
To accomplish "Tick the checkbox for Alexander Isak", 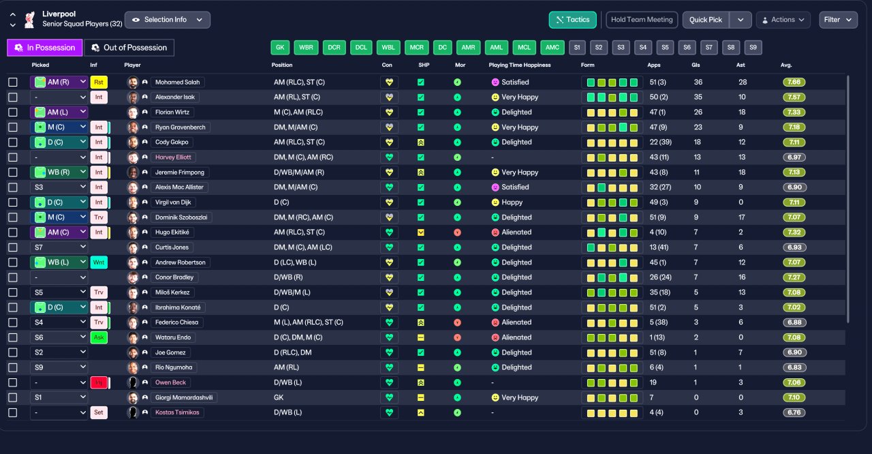I will pyautogui.click(x=13, y=97).
